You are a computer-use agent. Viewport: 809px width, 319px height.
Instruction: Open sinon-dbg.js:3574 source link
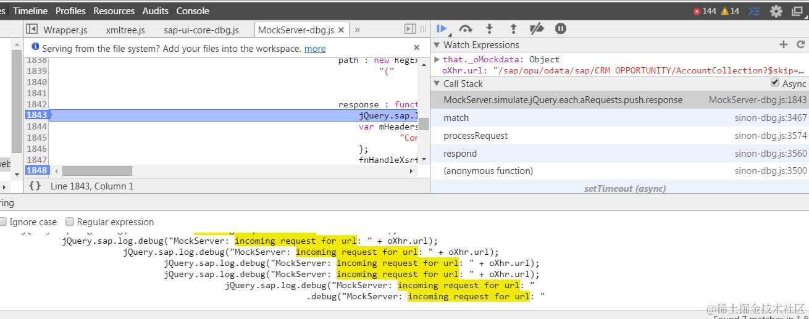coord(771,136)
